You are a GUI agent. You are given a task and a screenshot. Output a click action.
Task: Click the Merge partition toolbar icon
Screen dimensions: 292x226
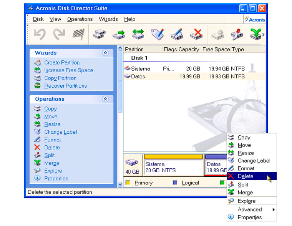[256, 34]
